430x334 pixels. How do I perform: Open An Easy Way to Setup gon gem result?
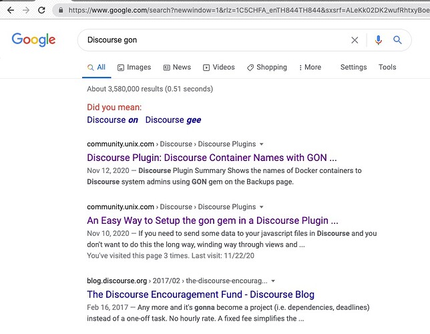[212, 220]
